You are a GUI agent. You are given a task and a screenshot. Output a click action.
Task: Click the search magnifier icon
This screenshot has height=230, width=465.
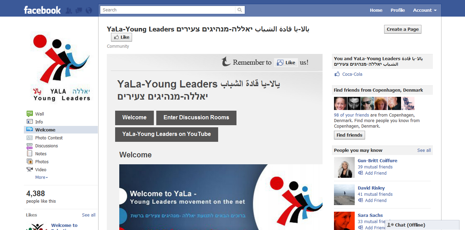click(x=240, y=10)
